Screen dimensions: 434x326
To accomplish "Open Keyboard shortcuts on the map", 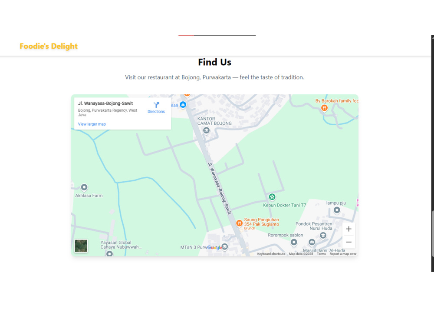I will pyautogui.click(x=271, y=254).
